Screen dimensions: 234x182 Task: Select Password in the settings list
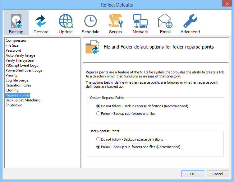point(13,50)
